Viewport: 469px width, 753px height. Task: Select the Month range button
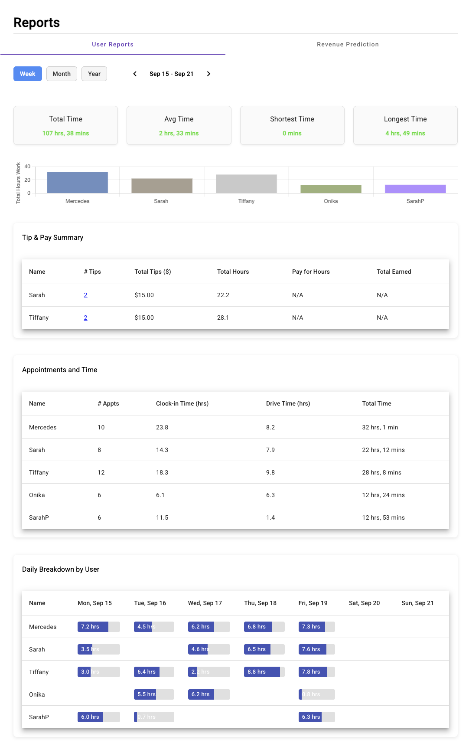tap(62, 74)
